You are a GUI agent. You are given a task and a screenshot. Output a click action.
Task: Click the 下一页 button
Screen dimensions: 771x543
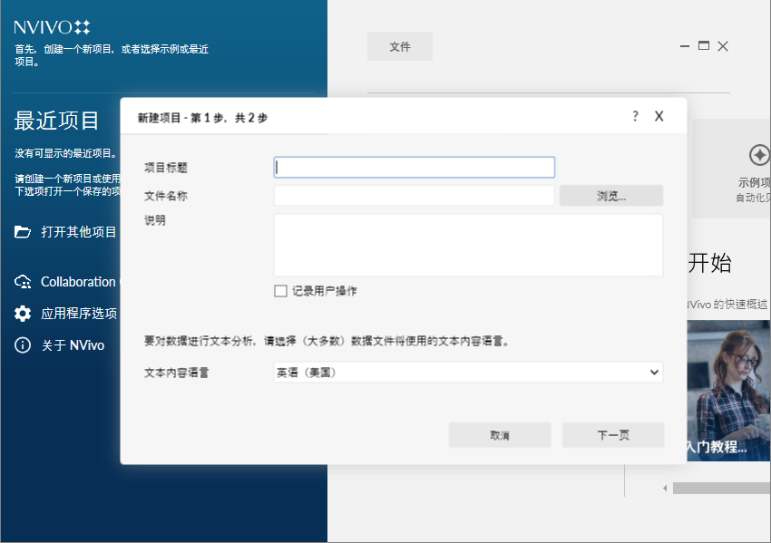tap(613, 435)
